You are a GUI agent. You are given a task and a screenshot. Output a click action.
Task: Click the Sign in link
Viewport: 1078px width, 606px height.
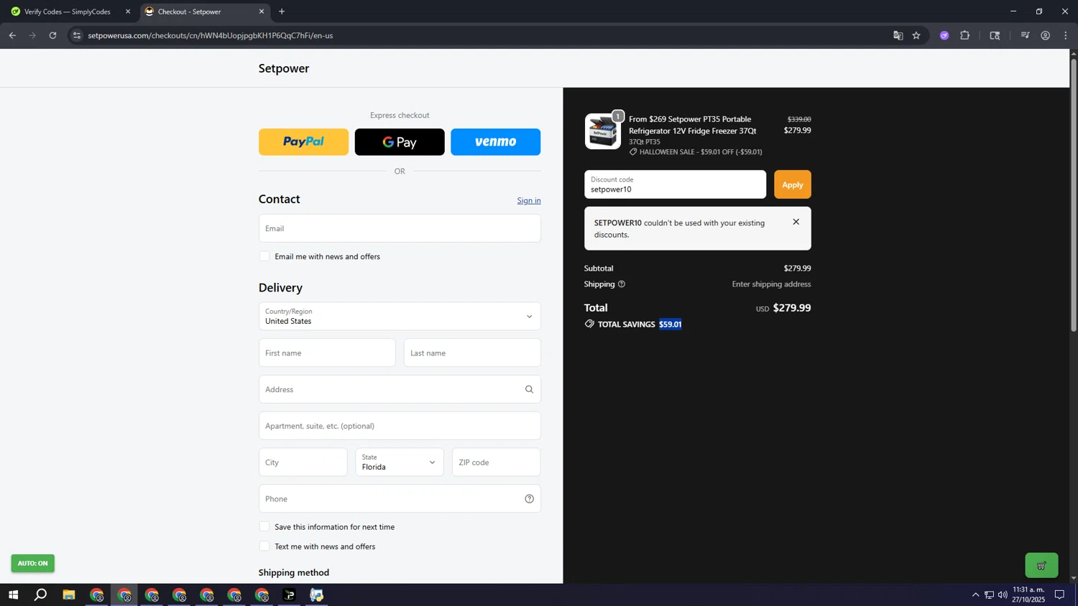click(x=529, y=200)
